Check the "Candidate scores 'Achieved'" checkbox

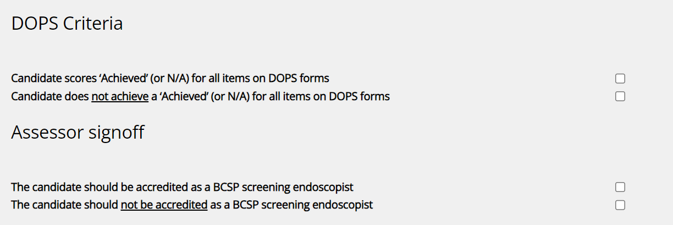click(x=620, y=79)
